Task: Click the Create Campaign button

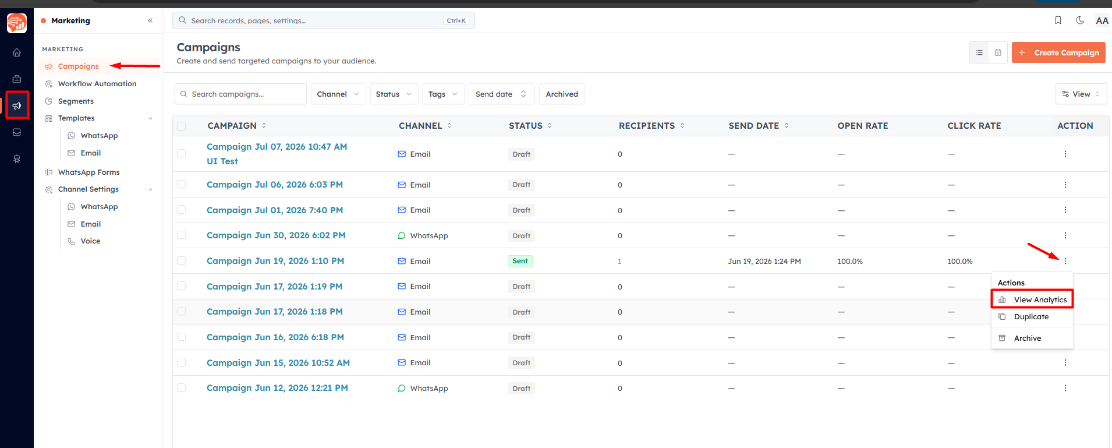Action: pos(1058,52)
